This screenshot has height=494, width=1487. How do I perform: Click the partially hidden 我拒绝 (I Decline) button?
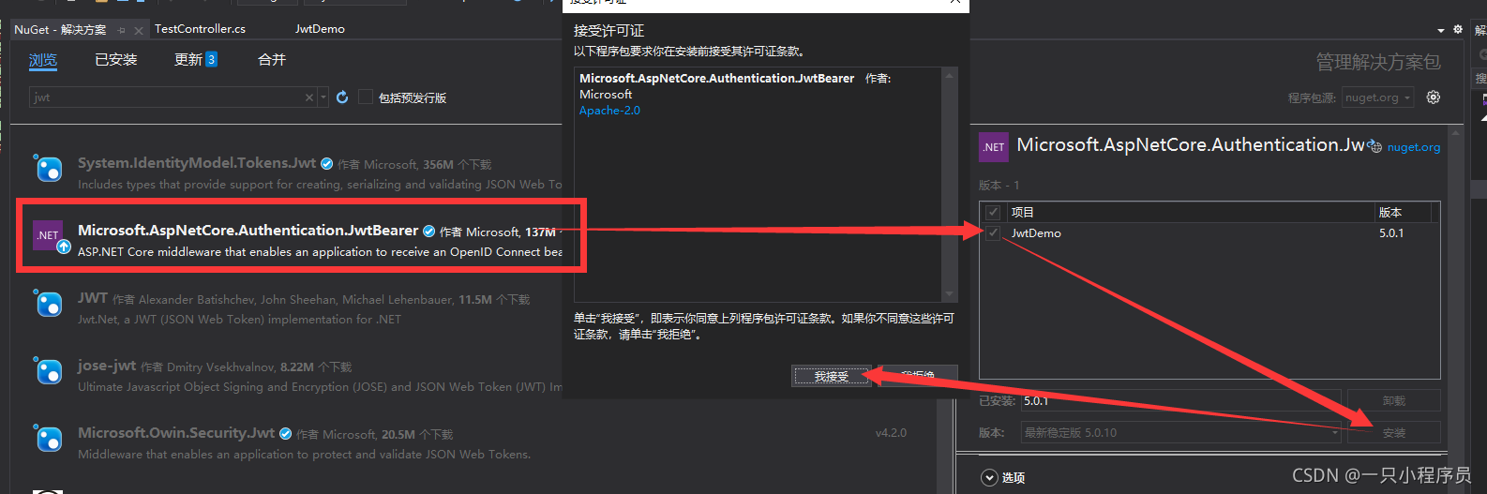[917, 375]
